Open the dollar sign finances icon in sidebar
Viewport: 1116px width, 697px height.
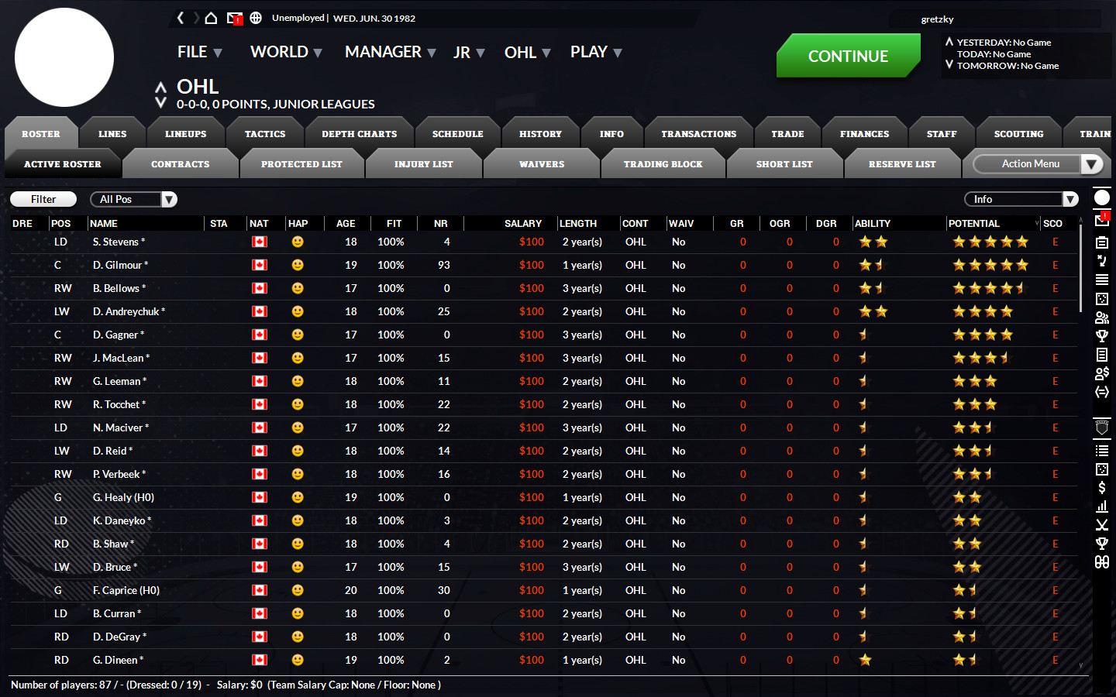[x=1101, y=487]
